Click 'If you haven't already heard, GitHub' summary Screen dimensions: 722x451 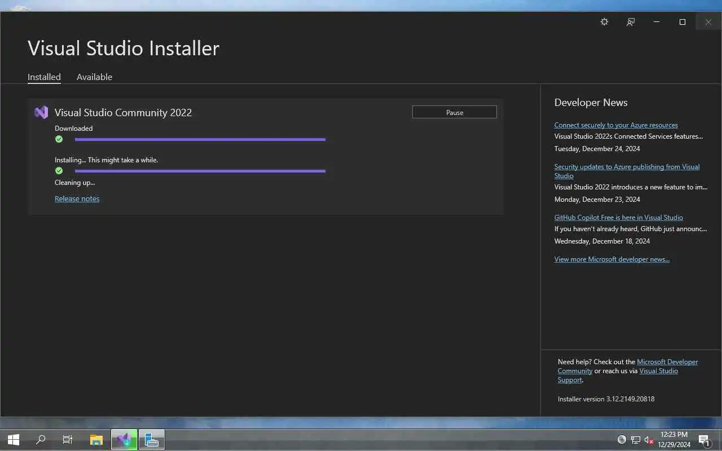tap(631, 229)
